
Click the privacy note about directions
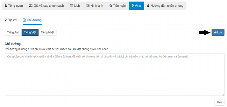pos(57,49)
